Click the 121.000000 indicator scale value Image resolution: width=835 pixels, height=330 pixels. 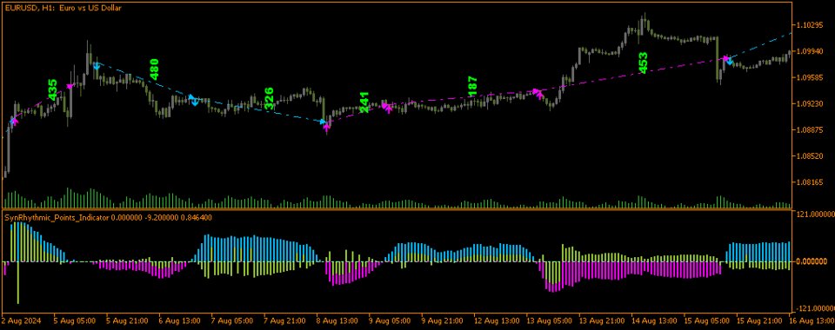[815, 214]
